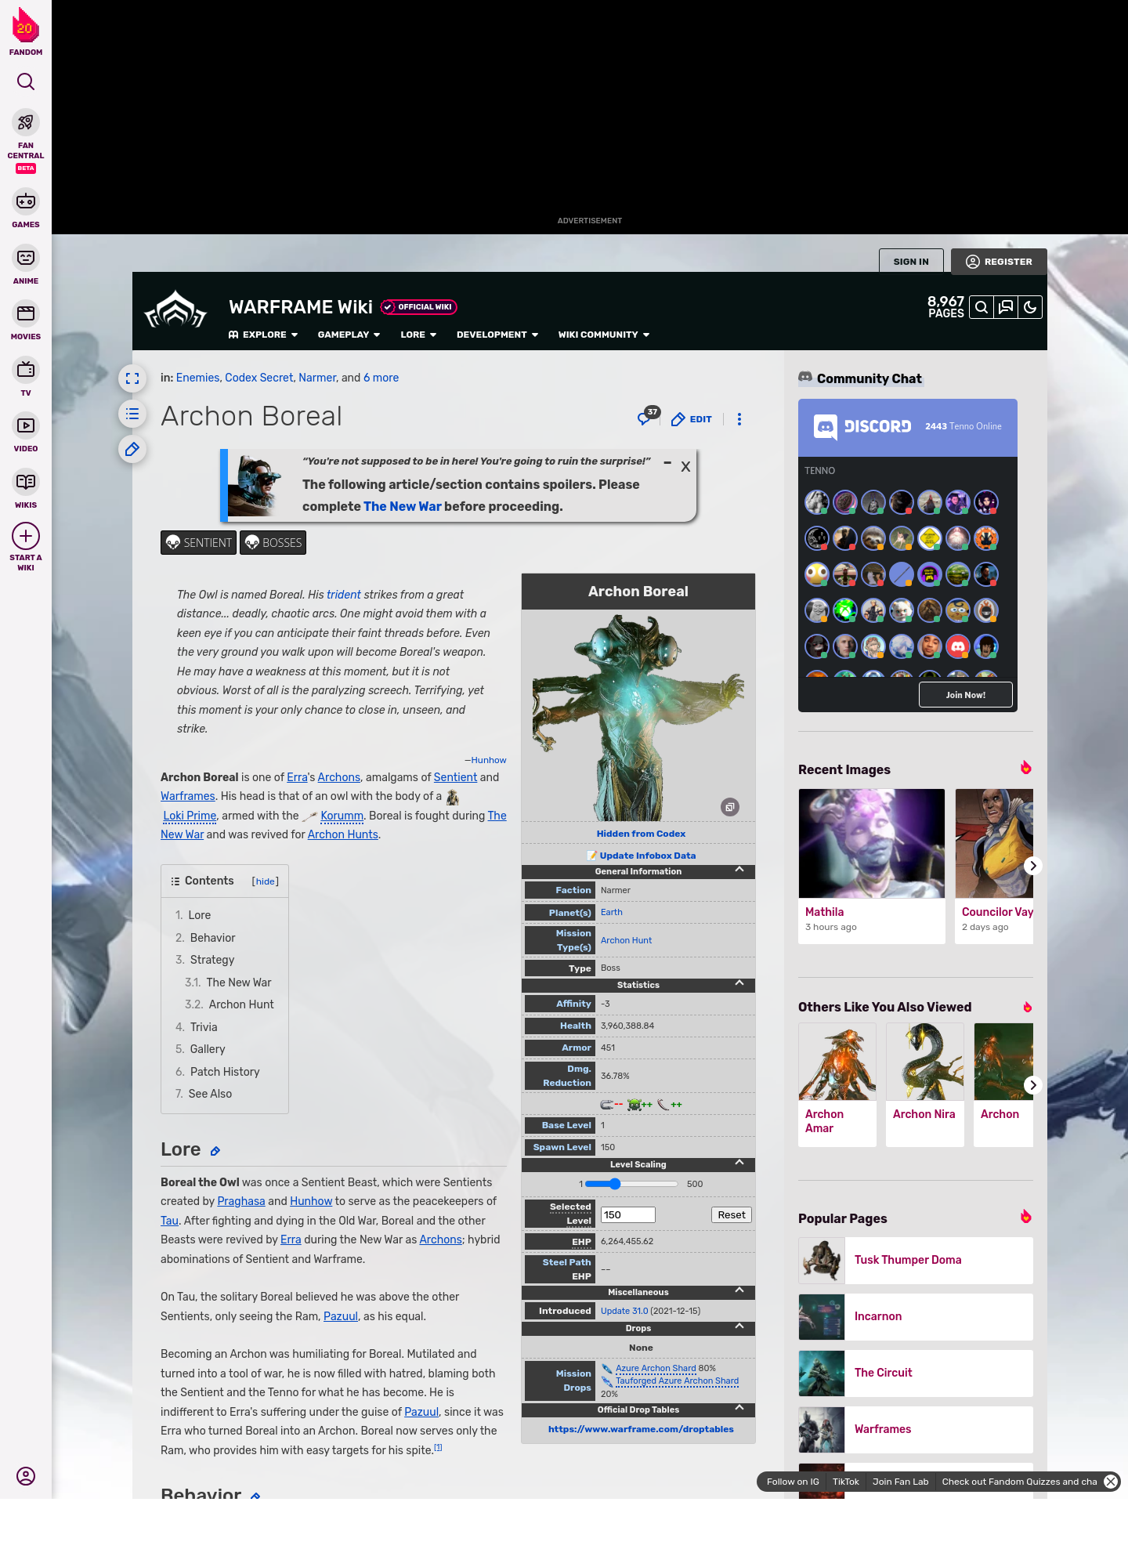Image resolution: width=1128 pixels, height=1567 pixels.
Task: Collapse the Miscellaneous infobox section
Action: click(739, 1291)
